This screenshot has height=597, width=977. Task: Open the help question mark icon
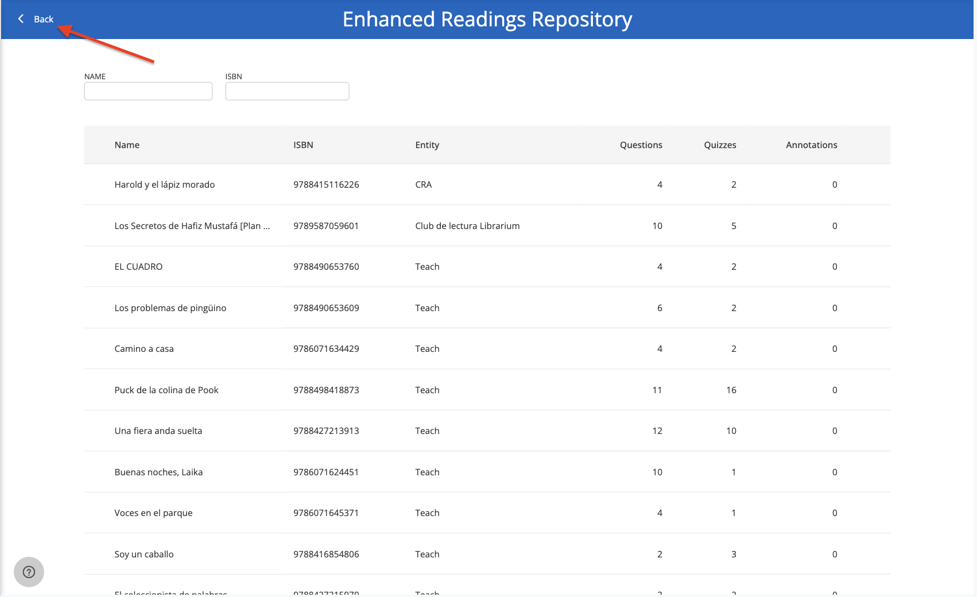(29, 572)
